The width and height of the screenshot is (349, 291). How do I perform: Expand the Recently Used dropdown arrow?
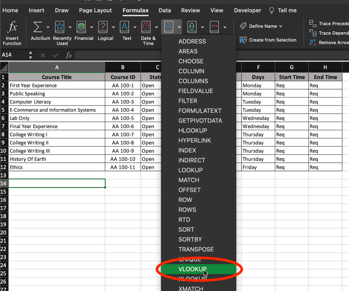pyautogui.click(x=70, y=27)
